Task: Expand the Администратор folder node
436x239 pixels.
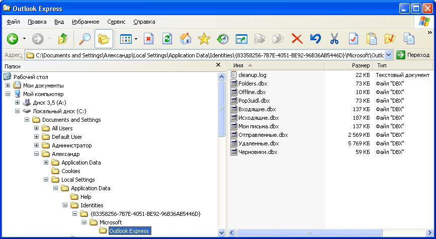Action: tap(36, 145)
